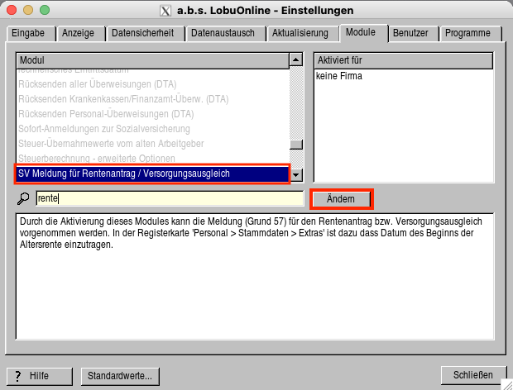The image size is (513, 390).
Task: Open the Programme tab
Action: point(467,34)
